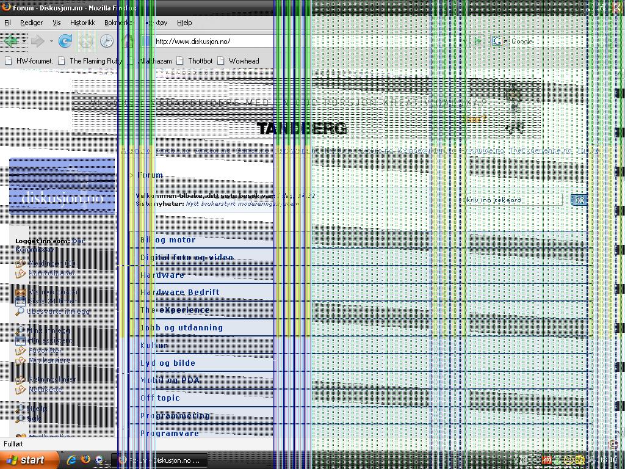Open the Forward button history dropdown arrow

51,41
